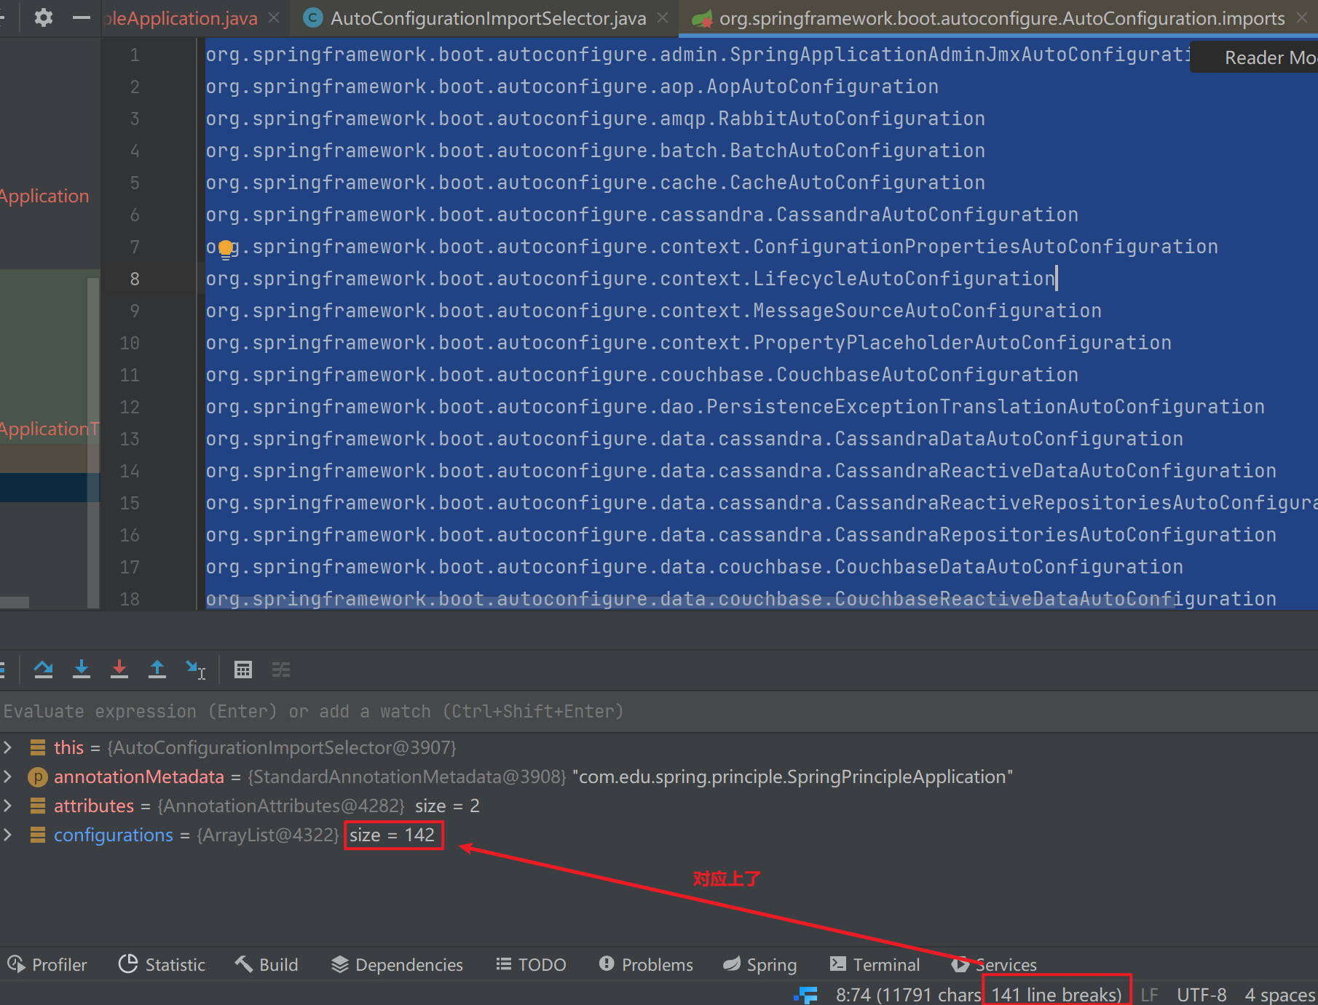Click the Step Out debugger icon
Viewport: 1318px width, 1005px height.
pyautogui.click(x=157, y=669)
